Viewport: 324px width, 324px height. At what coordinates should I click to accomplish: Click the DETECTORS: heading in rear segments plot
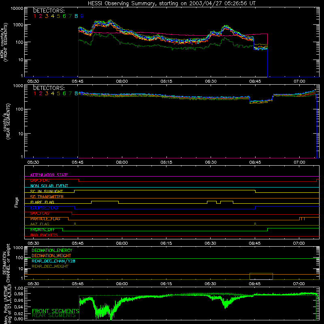pyautogui.click(x=49, y=88)
